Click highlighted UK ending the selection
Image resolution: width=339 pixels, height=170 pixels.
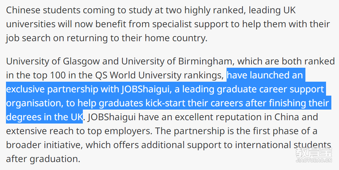pos(77,117)
